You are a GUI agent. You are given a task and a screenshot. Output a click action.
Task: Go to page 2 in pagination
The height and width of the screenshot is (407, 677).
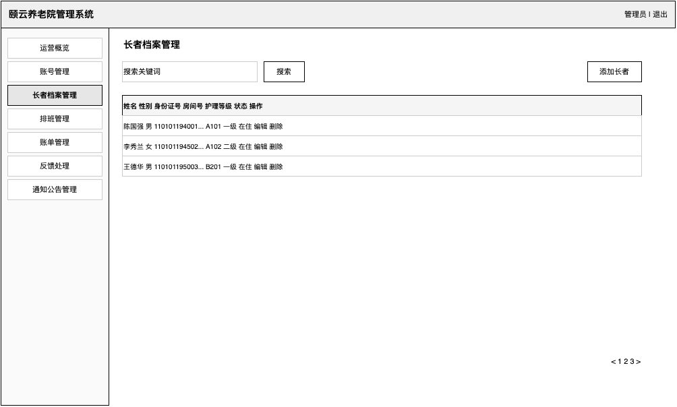(x=626, y=361)
